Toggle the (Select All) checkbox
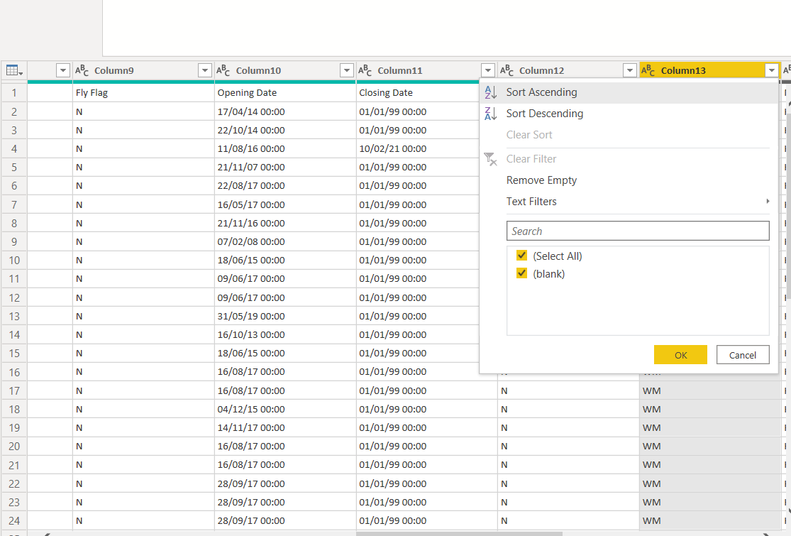This screenshot has height=536, width=791. pos(521,256)
